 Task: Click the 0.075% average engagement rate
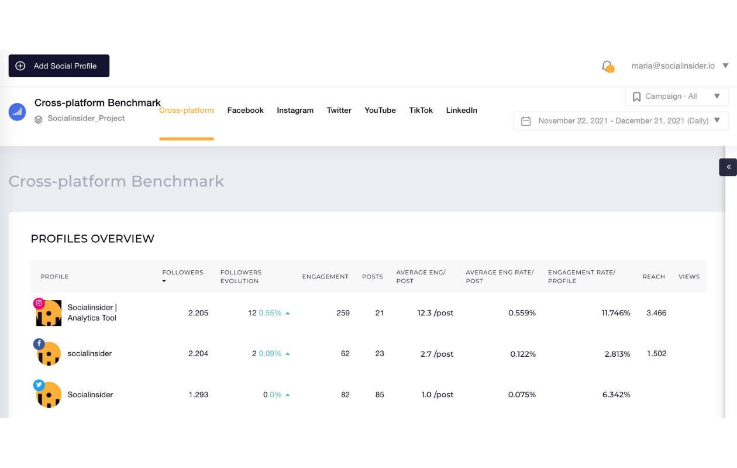coord(522,395)
